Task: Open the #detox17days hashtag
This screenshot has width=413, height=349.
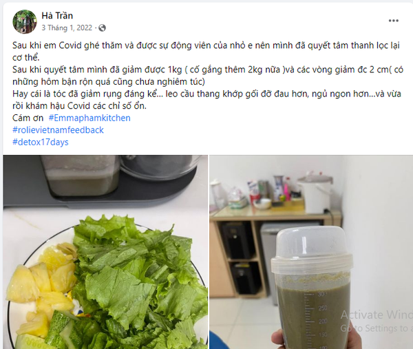Action: click(x=41, y=142)
